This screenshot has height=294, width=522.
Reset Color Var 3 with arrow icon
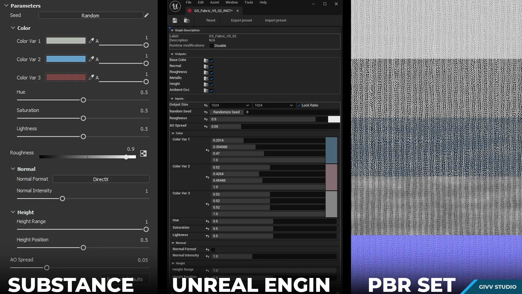point(207,204)
